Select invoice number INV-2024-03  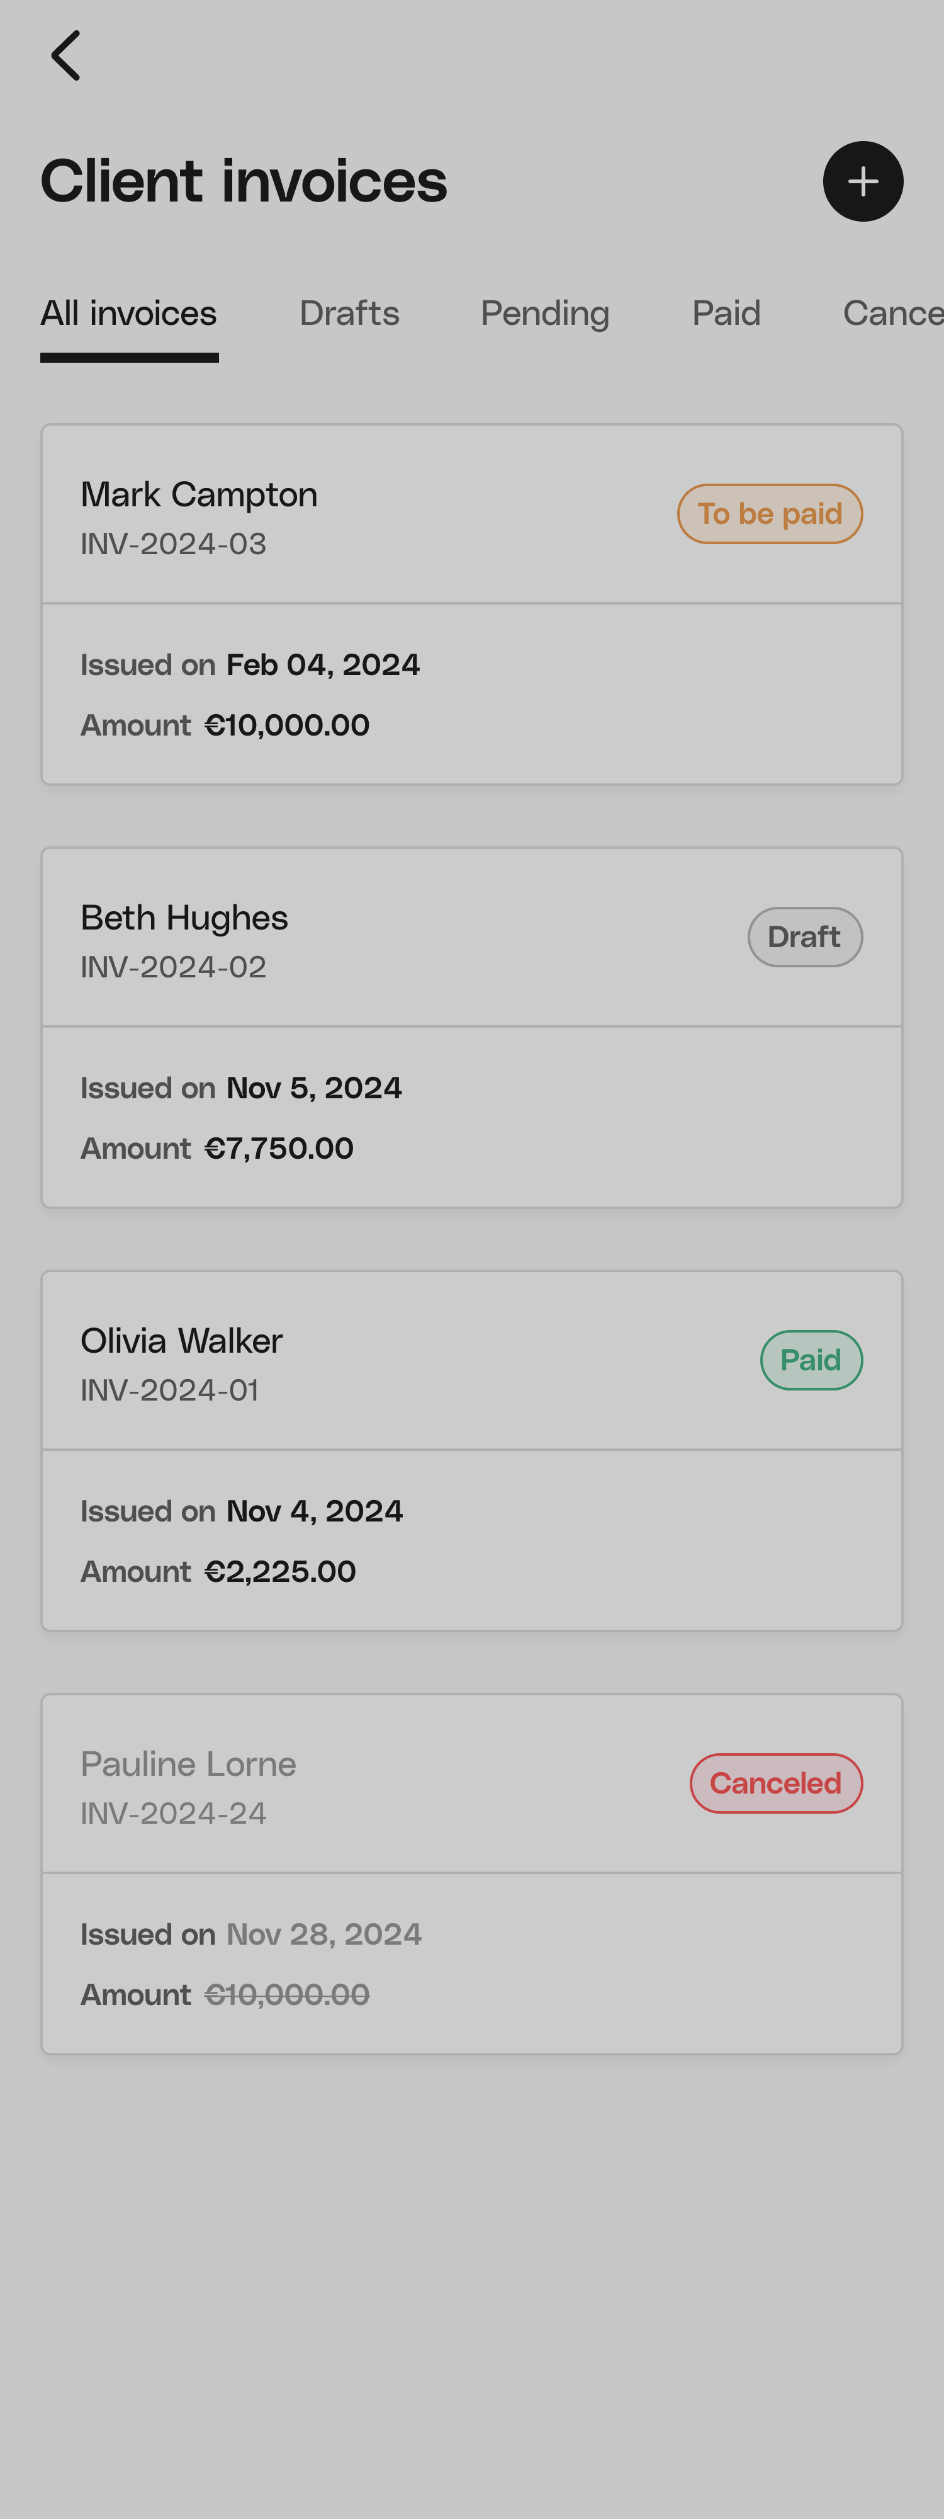pyautogui.click(x=173, y=545)
